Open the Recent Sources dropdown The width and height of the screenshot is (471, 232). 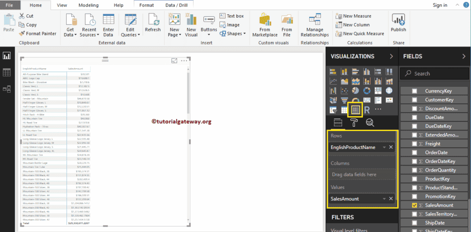pos(89,25)
